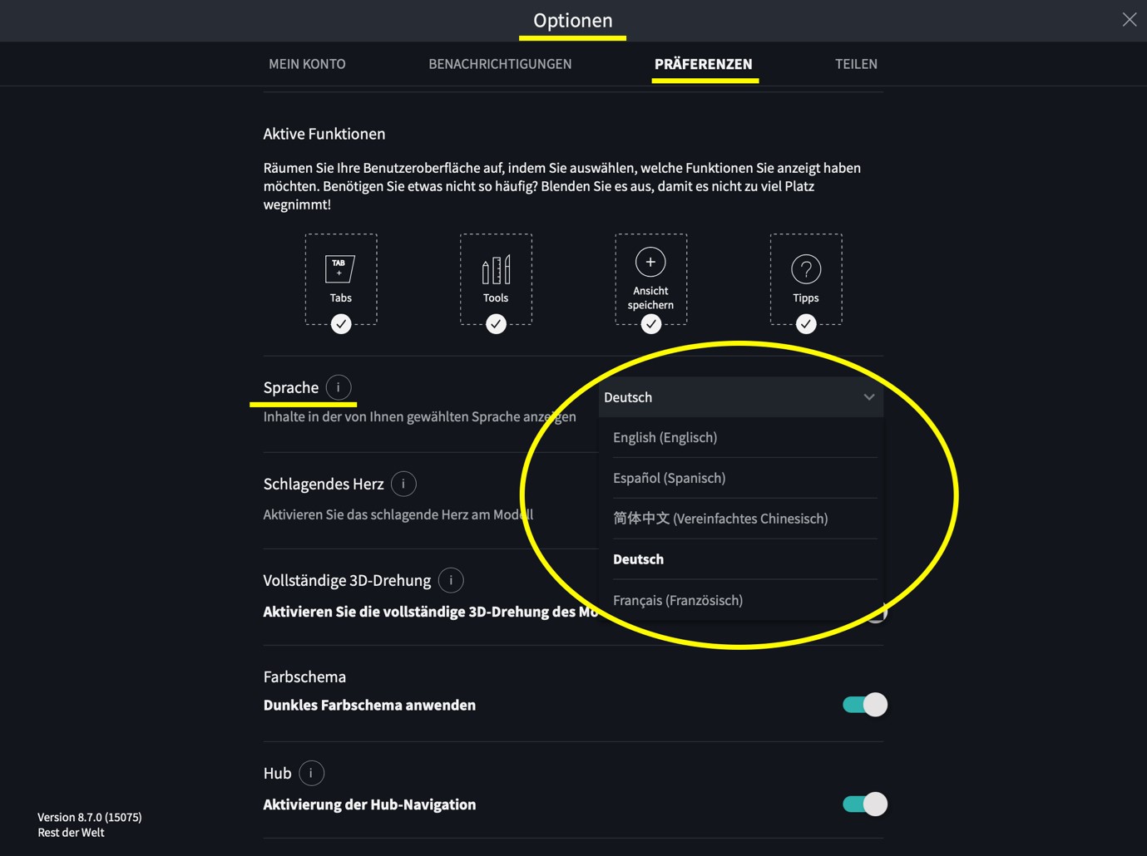Open the info tooltip next to Sprache
Screen dimensions: 1147x856
pos(338,386)
